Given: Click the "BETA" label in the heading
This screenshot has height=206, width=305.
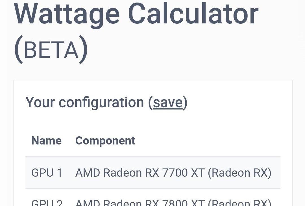Looking at the screenshot, I should (x=51, y=51).
